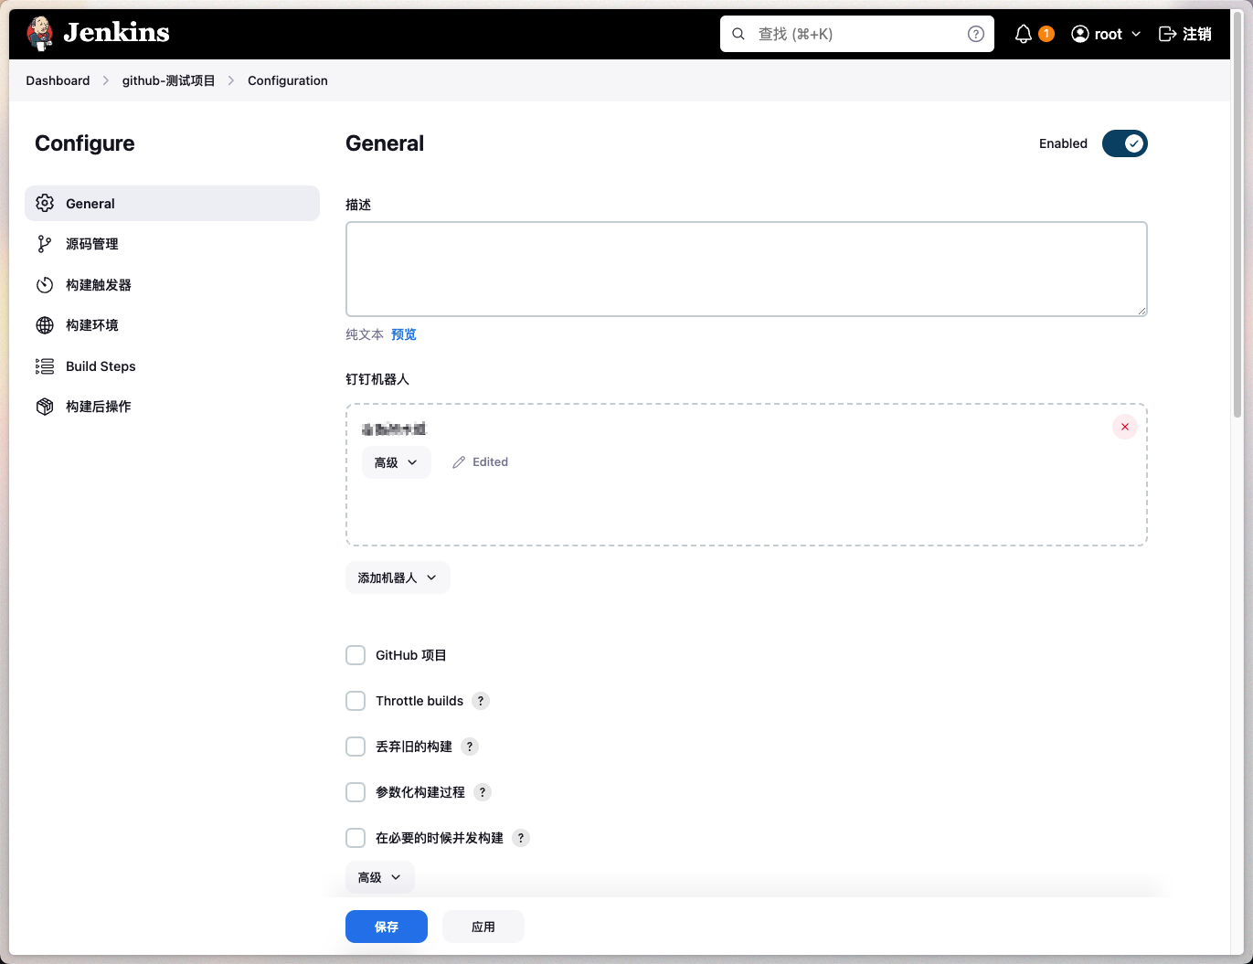Click the pencil Edited indicator
The image size is (1253, 964).
pyautogui.click(x=481, y=462)
